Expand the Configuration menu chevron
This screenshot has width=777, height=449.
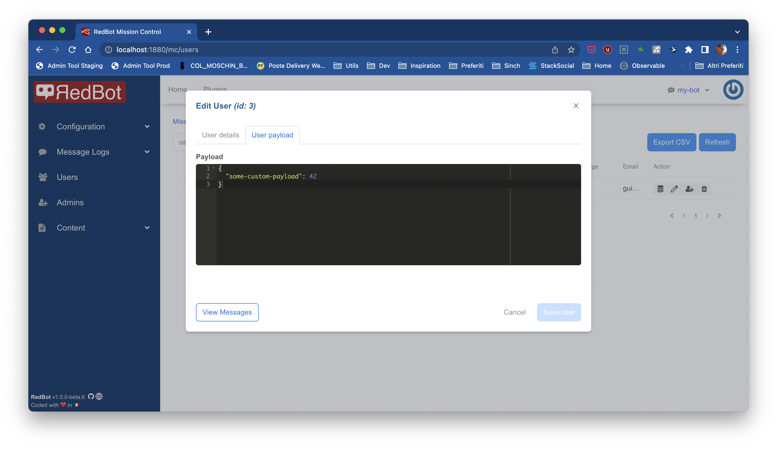[147, 126]
